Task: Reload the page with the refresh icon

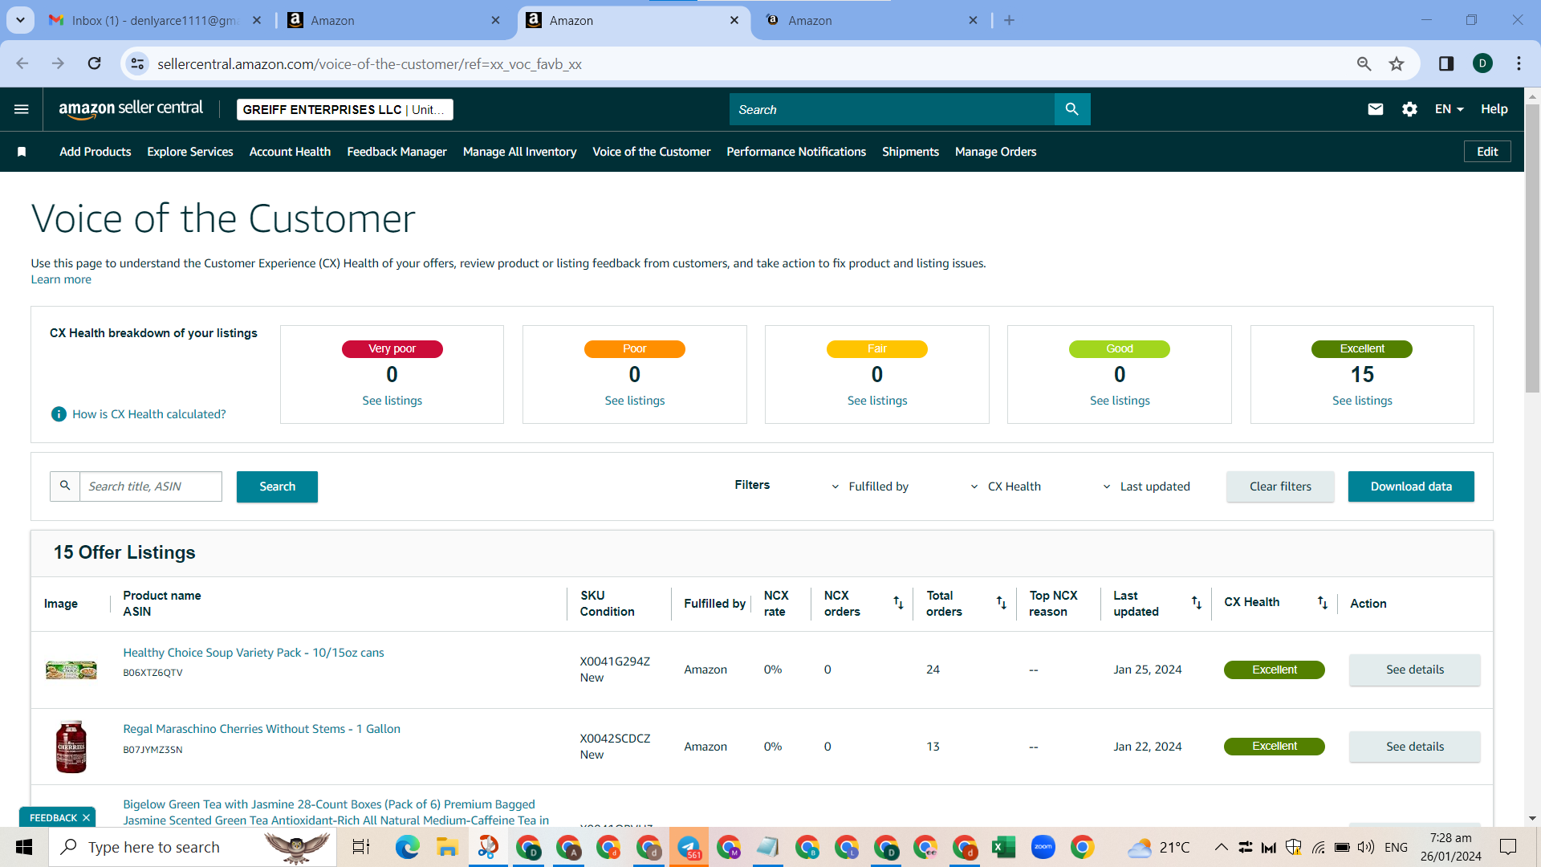Action: pyautogui.click(x=94, y=63)
